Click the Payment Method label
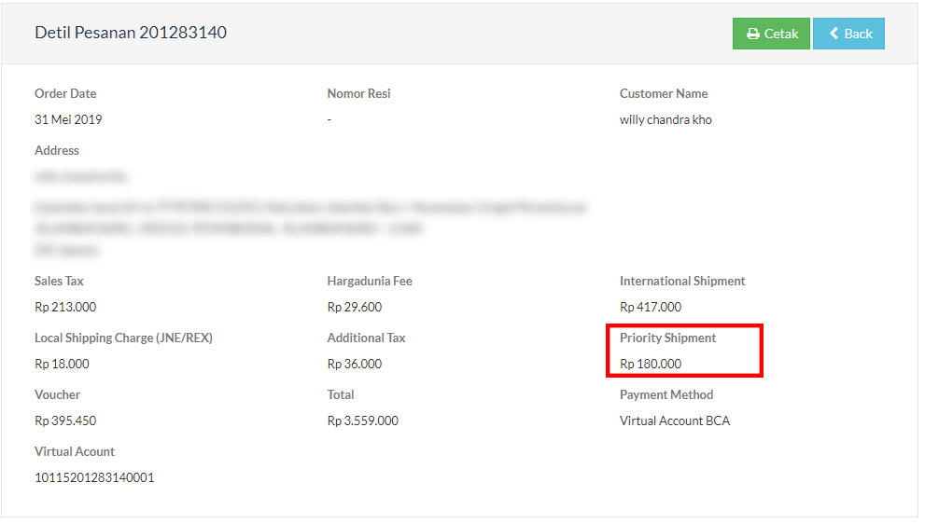 pos(666,395)
